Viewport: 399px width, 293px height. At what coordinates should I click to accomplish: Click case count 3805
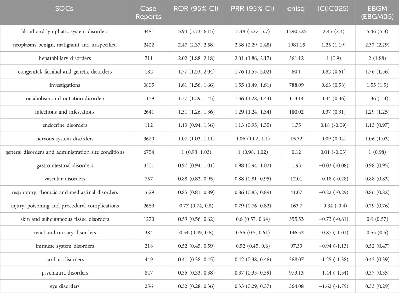(148, 85)
